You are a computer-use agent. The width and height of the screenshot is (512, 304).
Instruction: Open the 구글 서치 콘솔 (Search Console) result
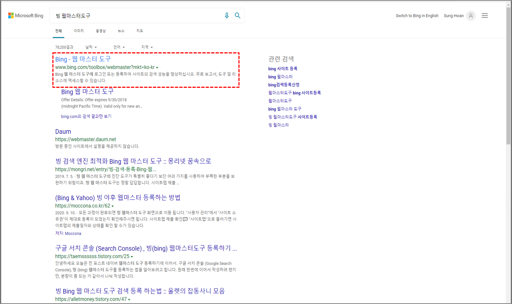pos(146,248)
